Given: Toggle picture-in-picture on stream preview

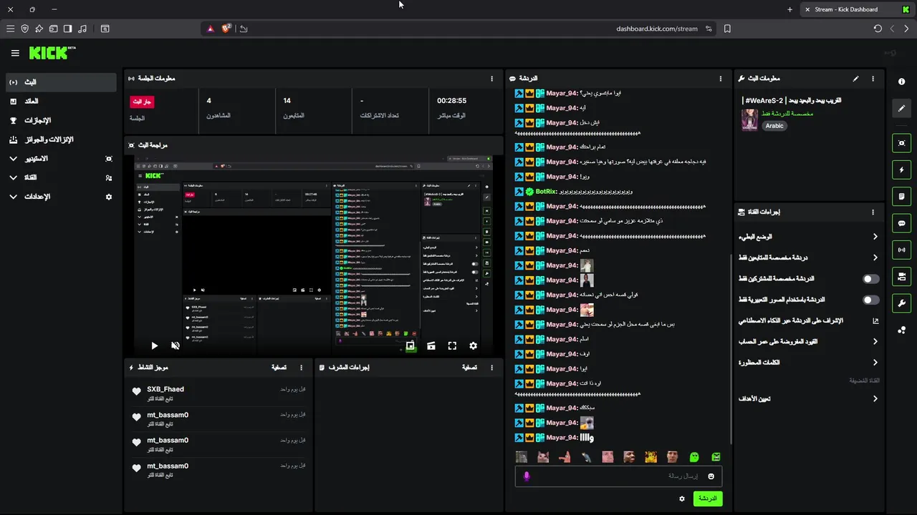Looking at the screenshot, I should tap(410, 345).
